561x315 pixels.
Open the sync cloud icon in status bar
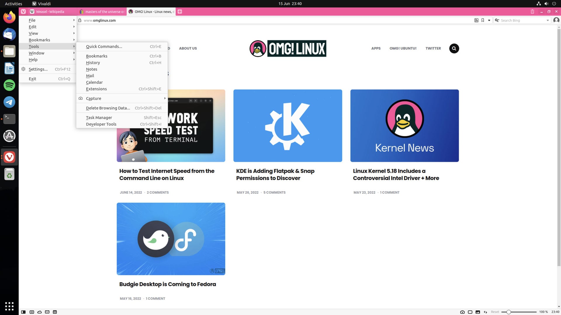[39, 312]
